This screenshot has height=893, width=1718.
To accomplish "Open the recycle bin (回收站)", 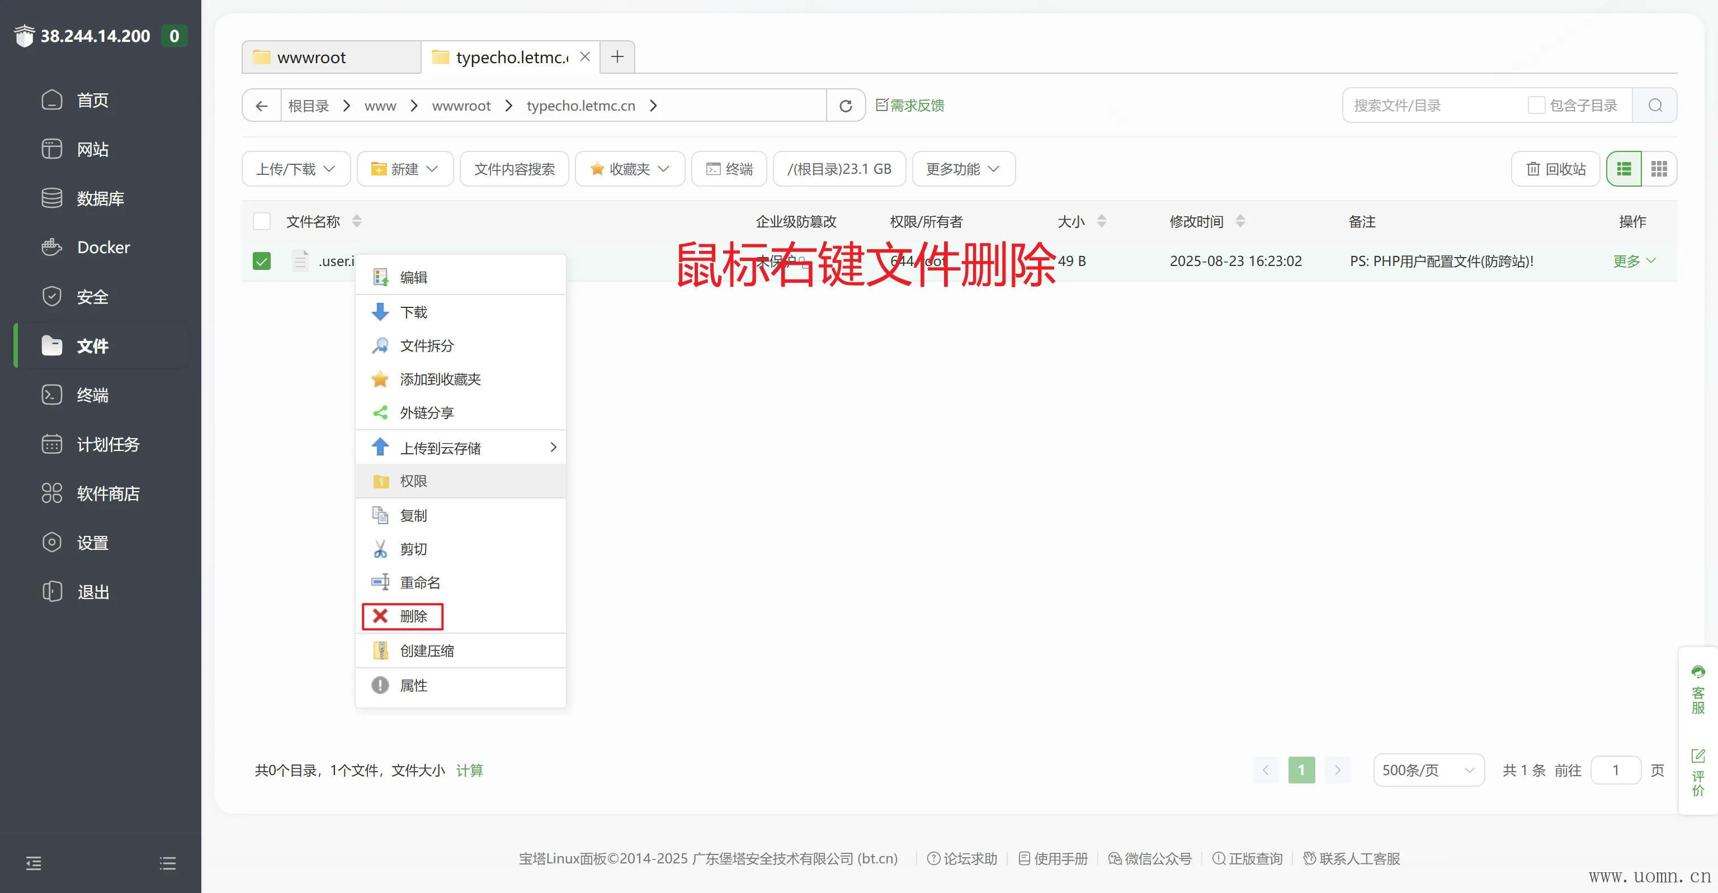I will click(x=1555, y=169).
